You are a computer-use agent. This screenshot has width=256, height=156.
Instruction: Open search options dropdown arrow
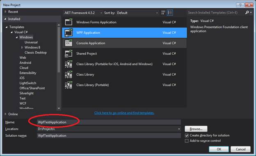(x=251, y=12)
